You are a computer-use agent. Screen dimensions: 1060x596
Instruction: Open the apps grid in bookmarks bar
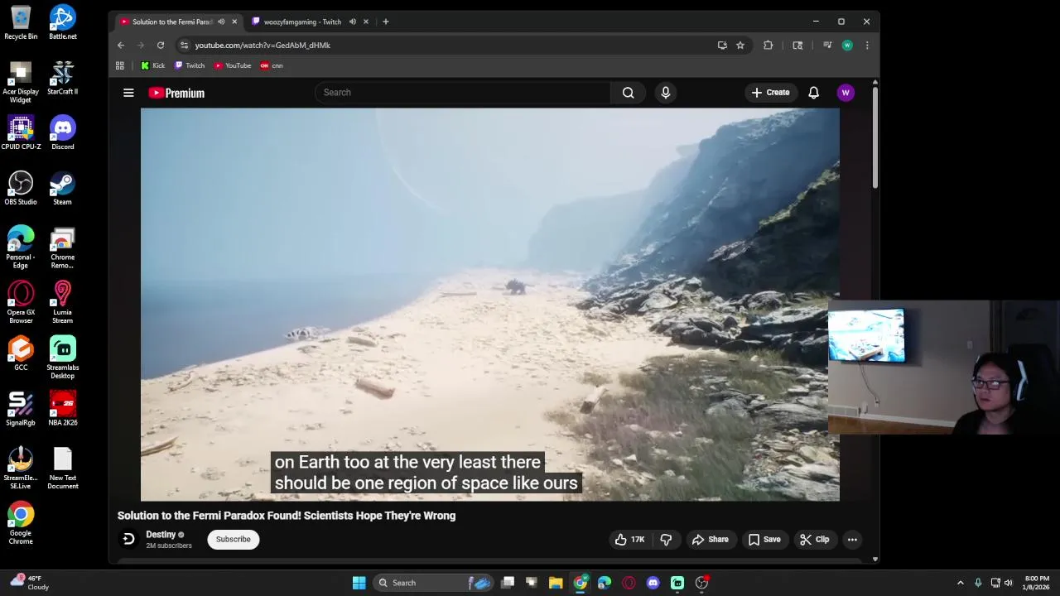coord(120,65)
